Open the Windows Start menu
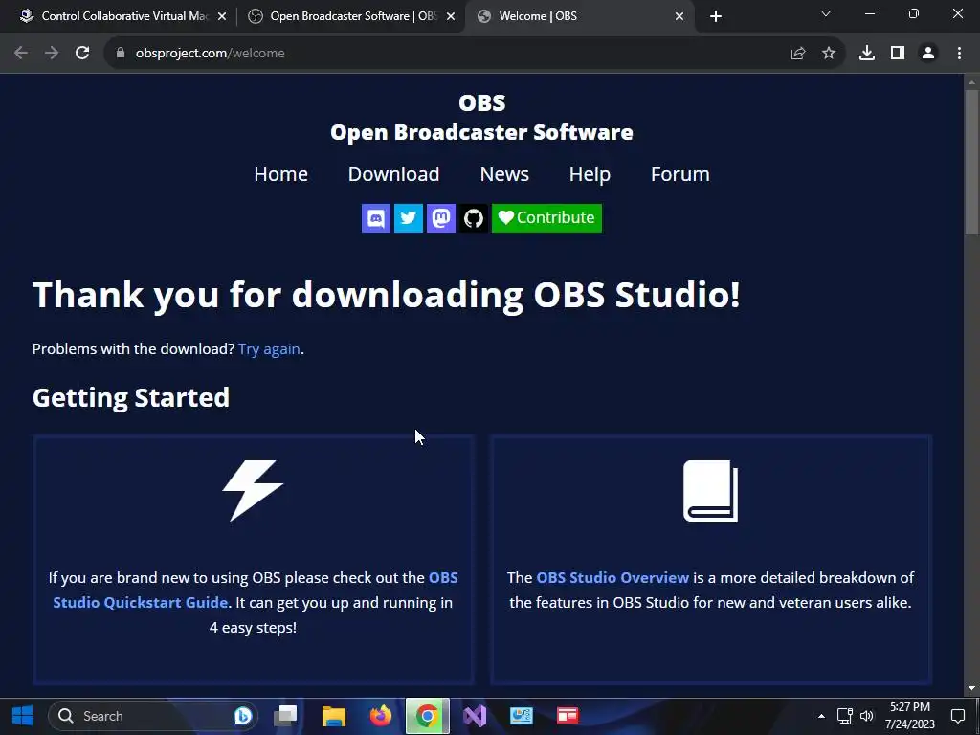The image size is (980, 735). (23, 716)
